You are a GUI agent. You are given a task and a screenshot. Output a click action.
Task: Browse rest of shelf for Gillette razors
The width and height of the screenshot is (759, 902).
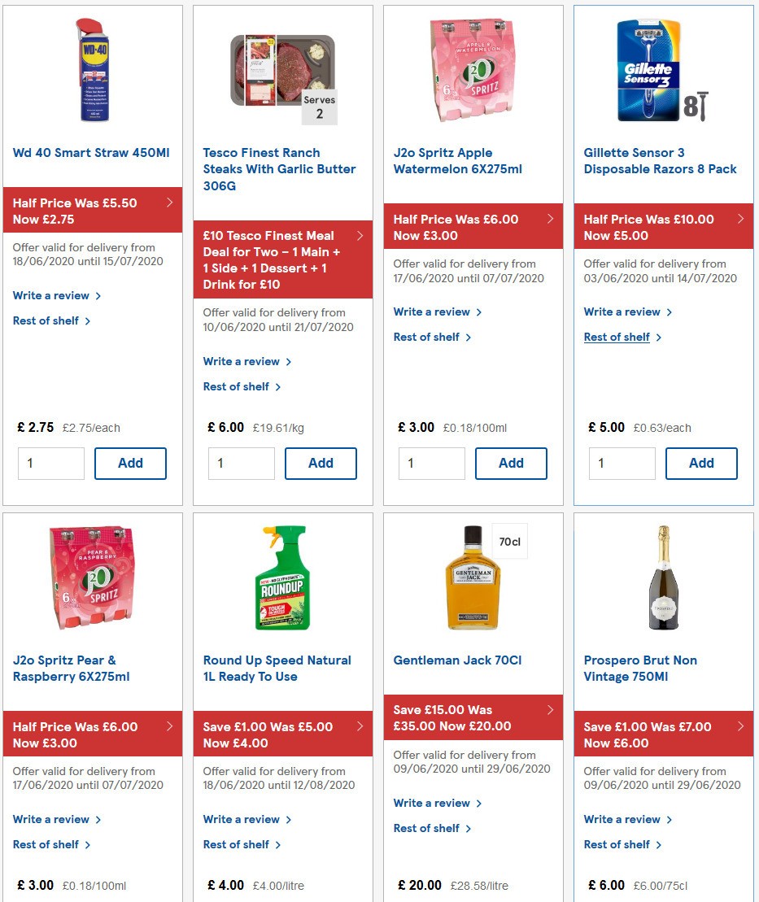617,337
